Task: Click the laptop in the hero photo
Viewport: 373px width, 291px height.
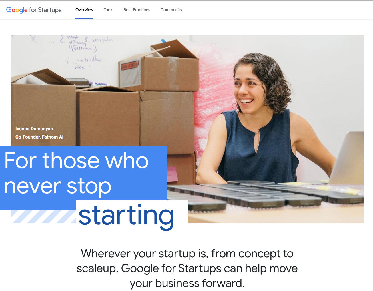Action: point(346,157)
